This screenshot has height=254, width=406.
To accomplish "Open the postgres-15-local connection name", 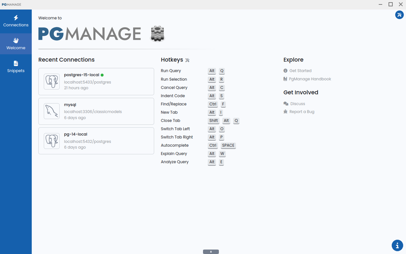I will point(82,75).
